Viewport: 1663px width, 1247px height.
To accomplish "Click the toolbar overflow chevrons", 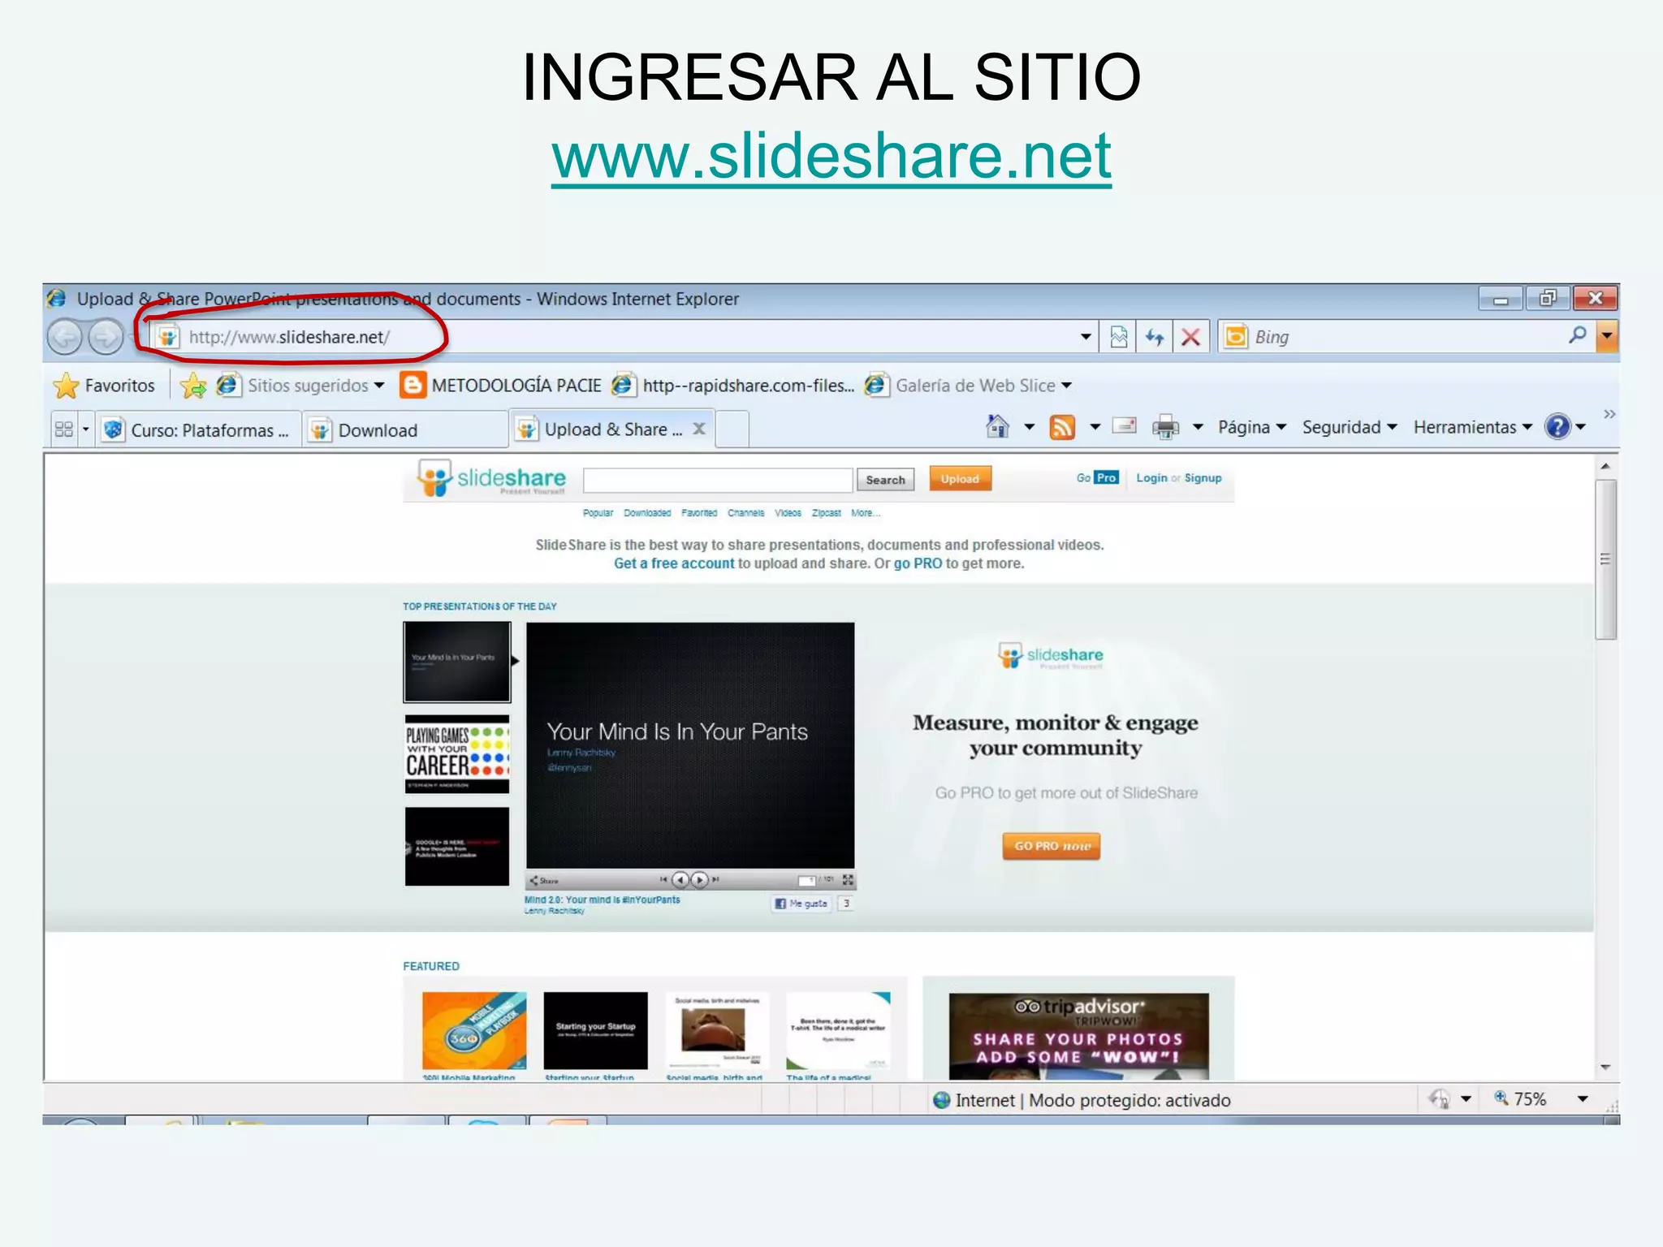I will [x=1609, y=414].
